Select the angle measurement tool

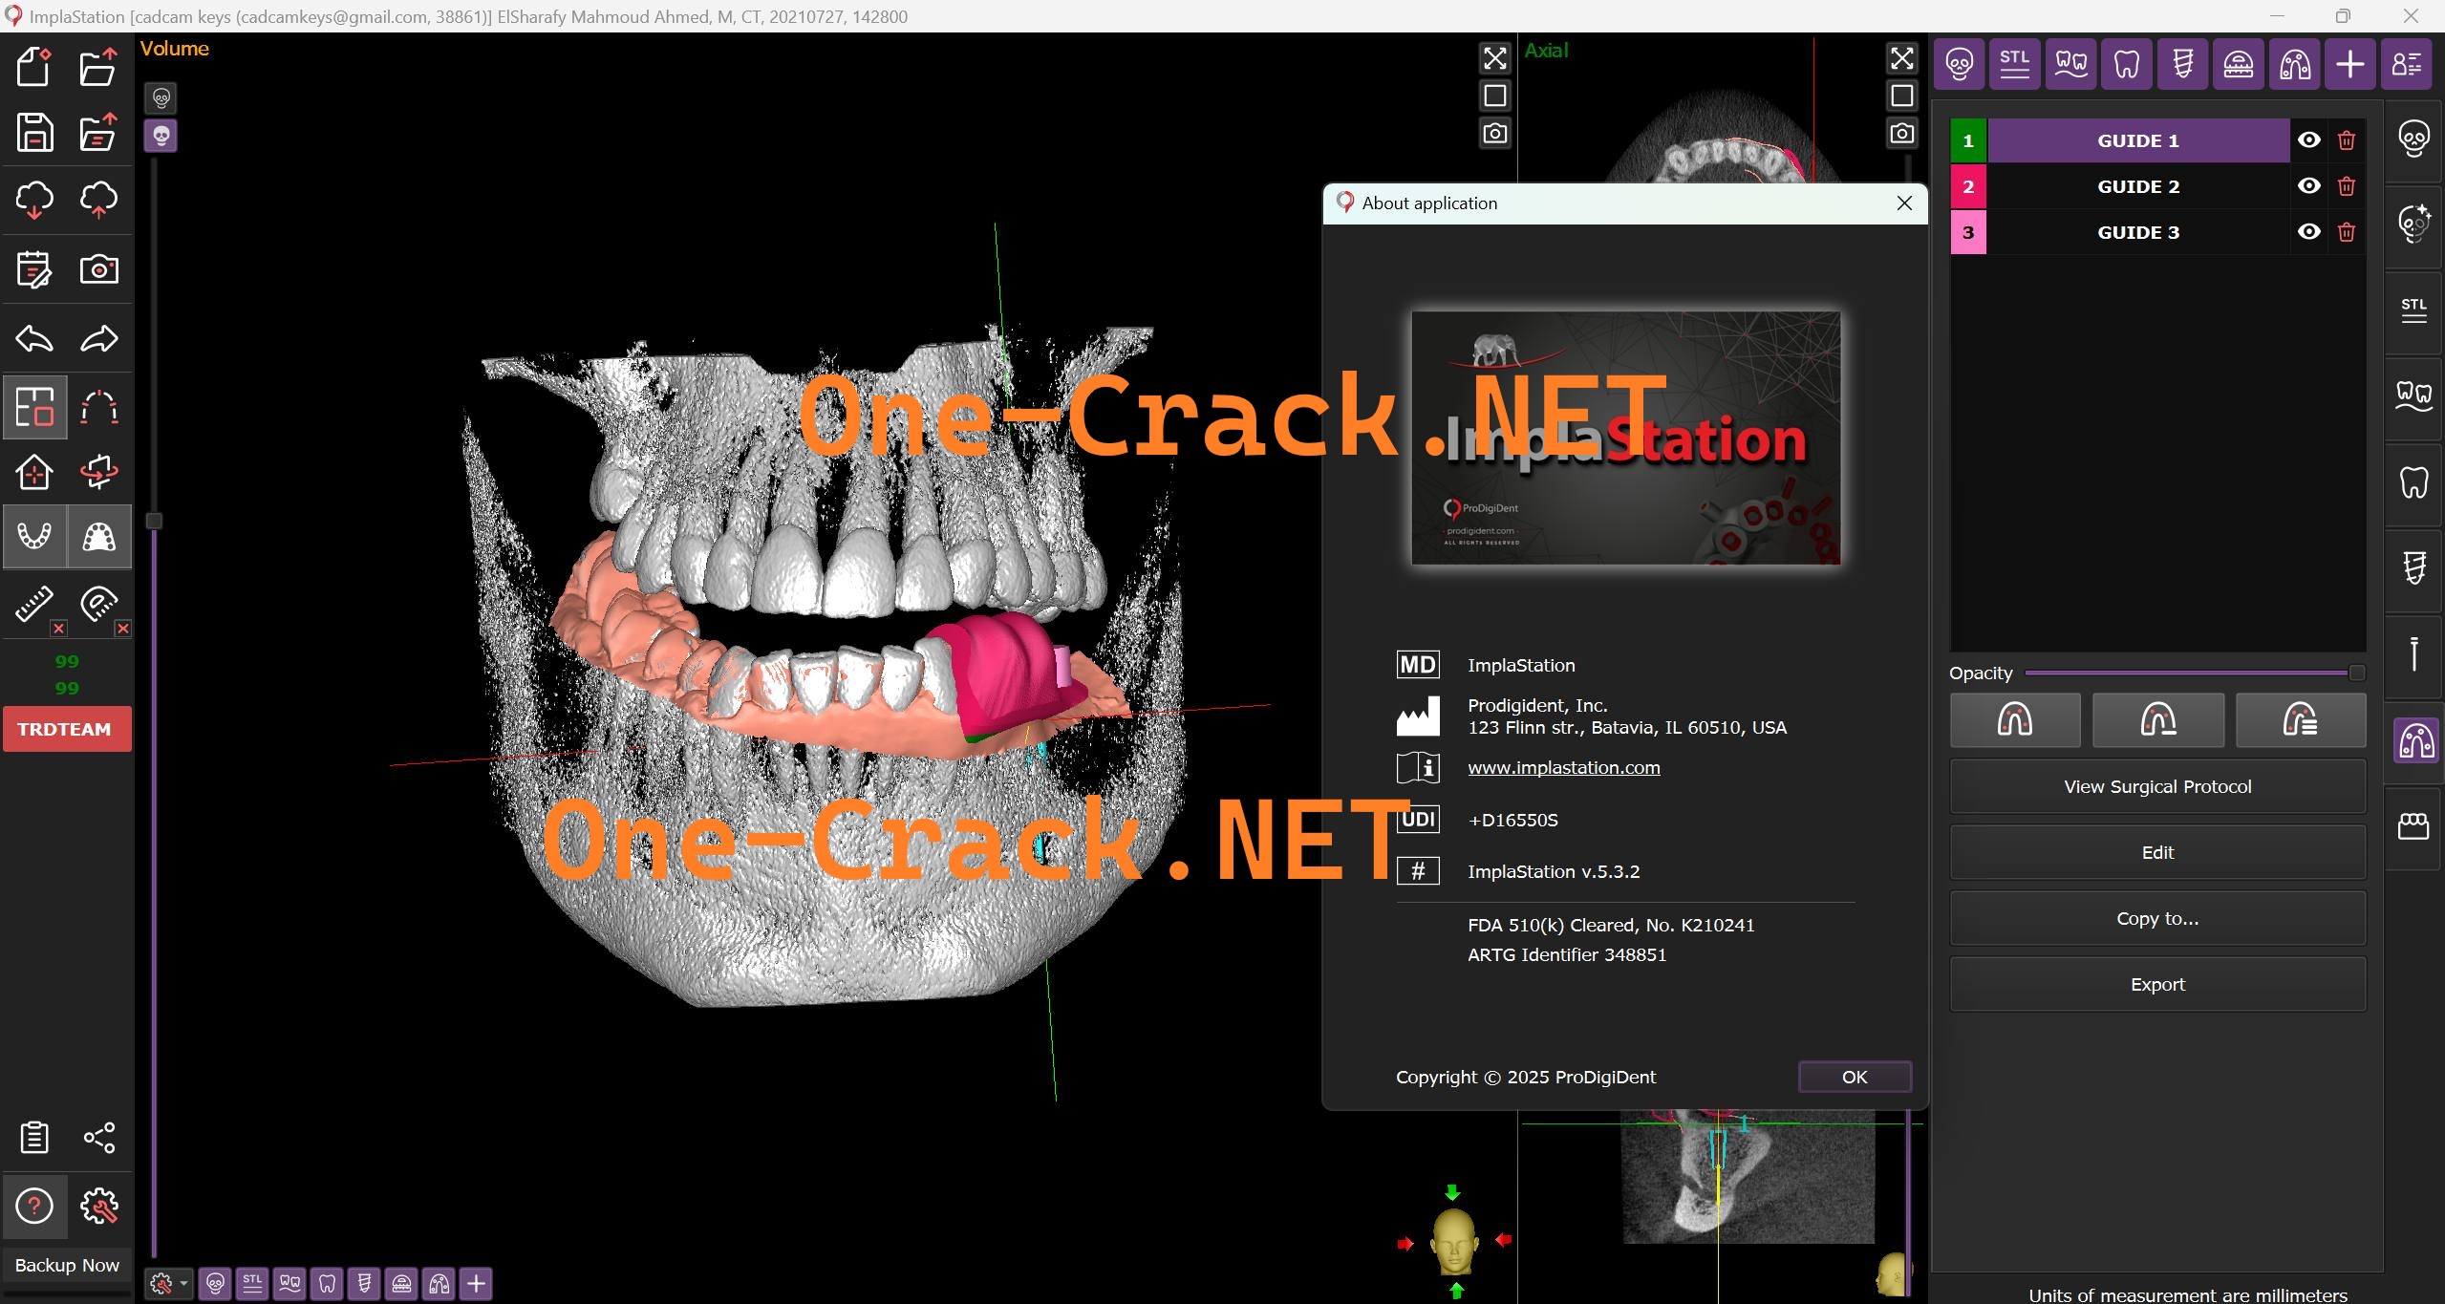pos(98,603)
